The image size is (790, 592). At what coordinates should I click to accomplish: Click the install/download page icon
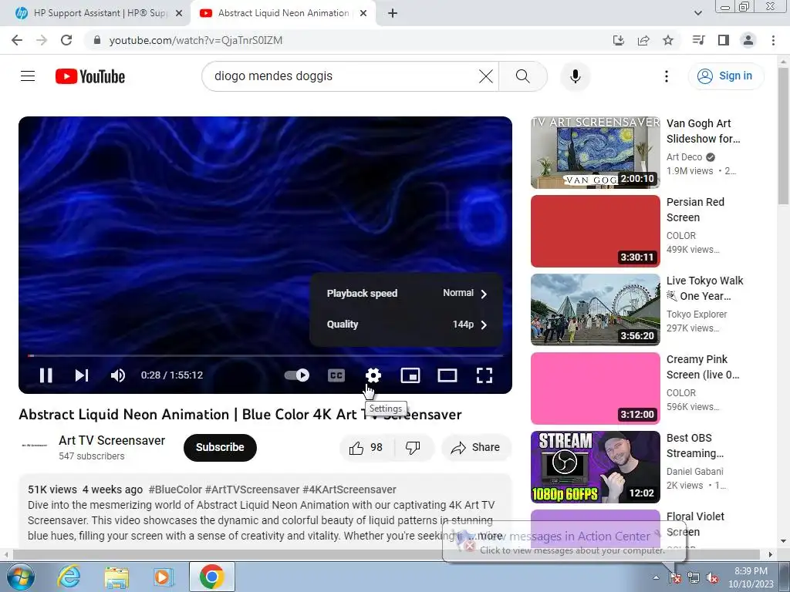tap(619, 40)
